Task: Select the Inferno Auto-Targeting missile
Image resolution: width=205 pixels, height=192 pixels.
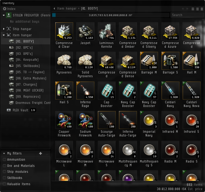Action: [128, 120]
